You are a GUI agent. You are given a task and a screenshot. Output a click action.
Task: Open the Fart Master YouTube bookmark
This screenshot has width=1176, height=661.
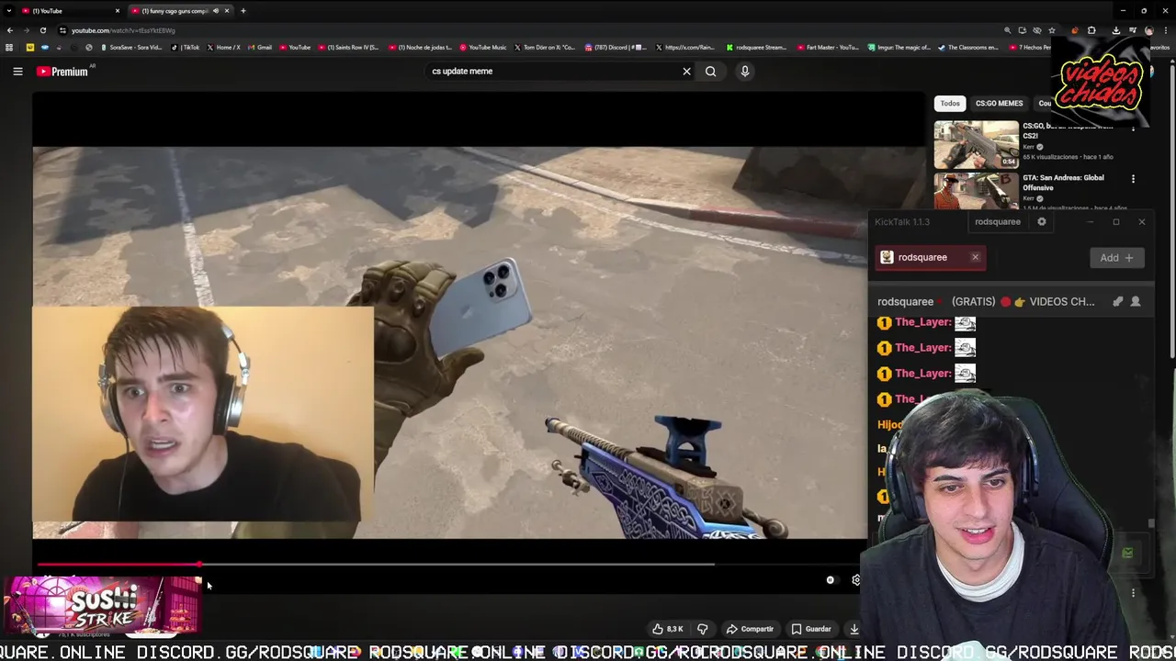tap(828, 47)
